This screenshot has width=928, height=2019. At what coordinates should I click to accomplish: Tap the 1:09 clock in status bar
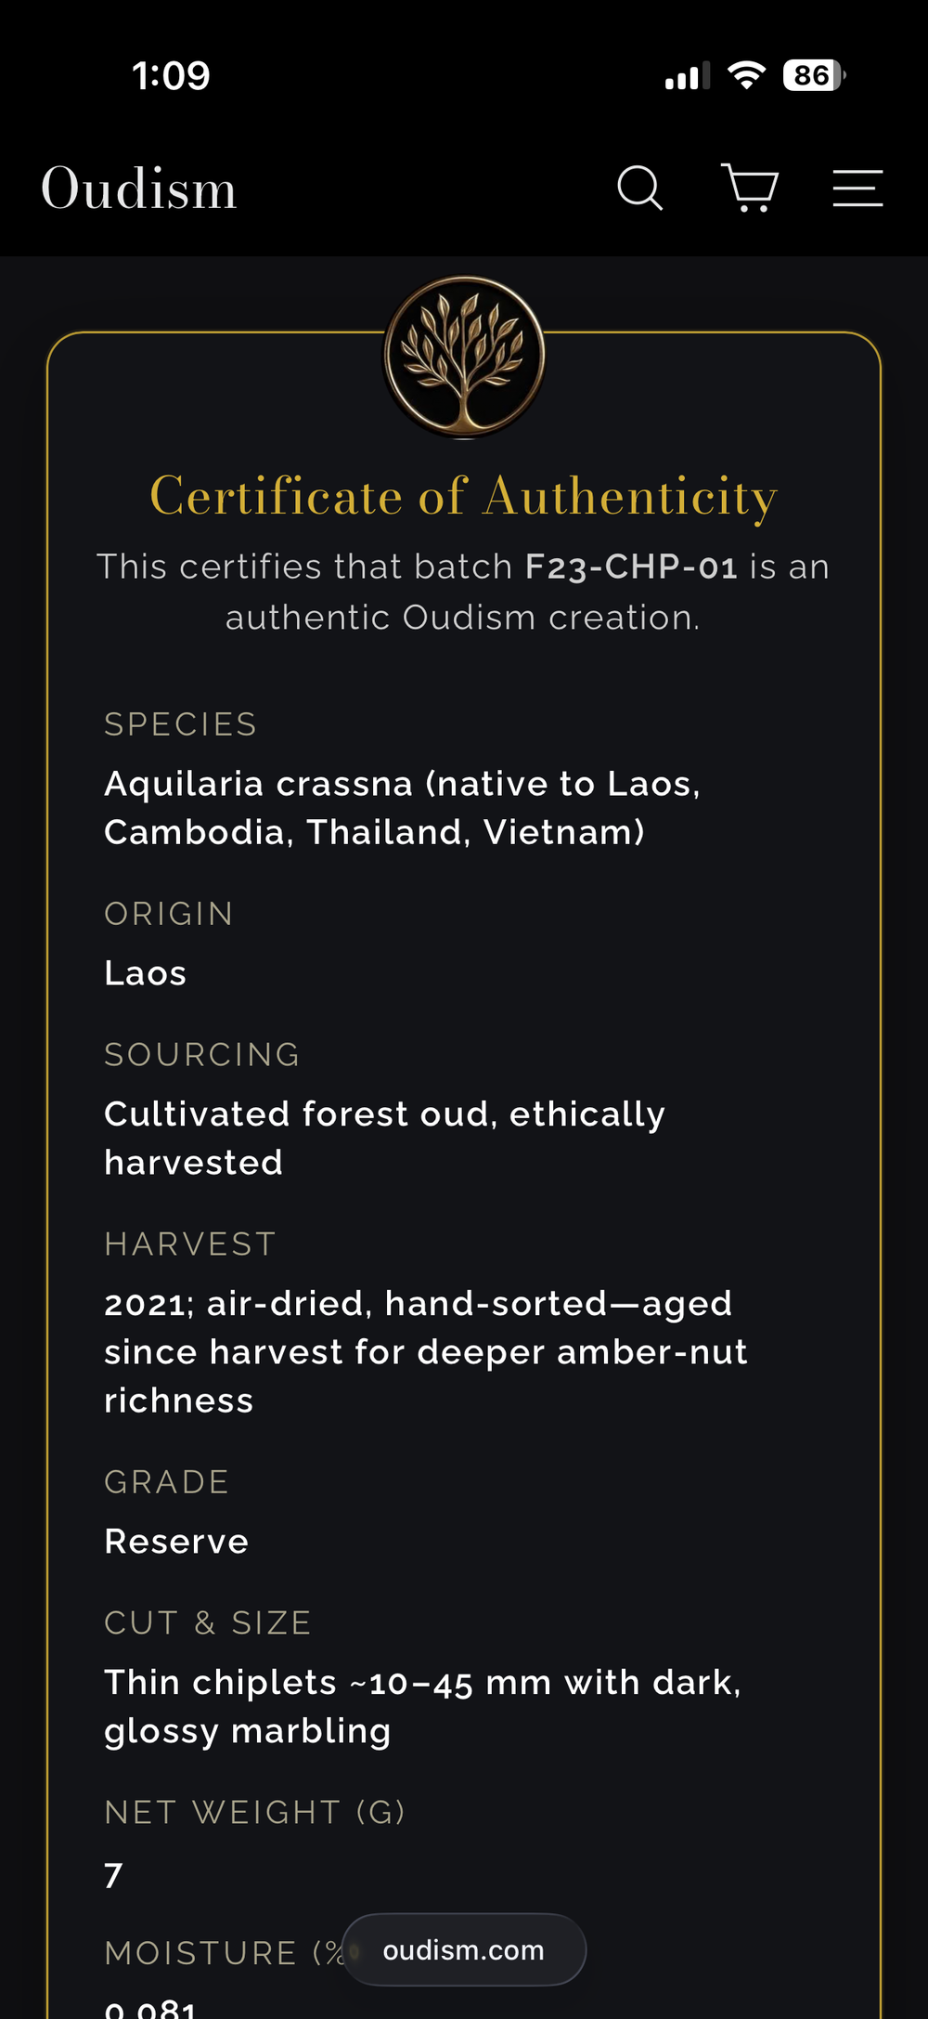(x=171, y=76)
